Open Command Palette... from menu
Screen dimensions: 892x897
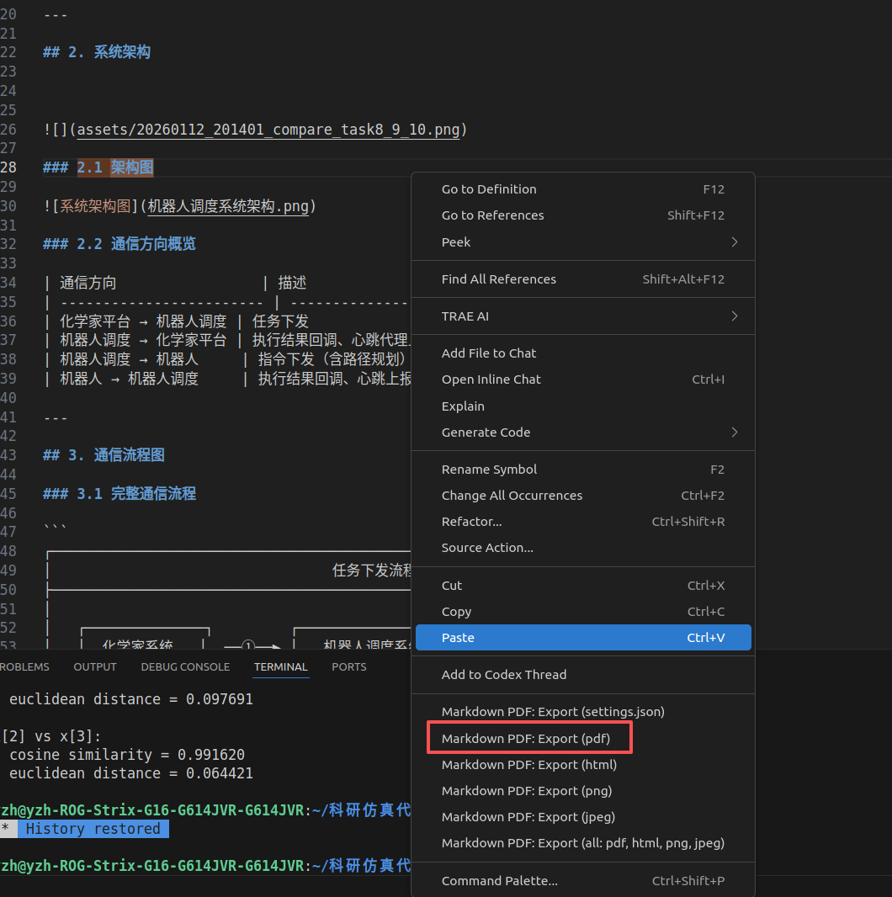pos(583,881)
